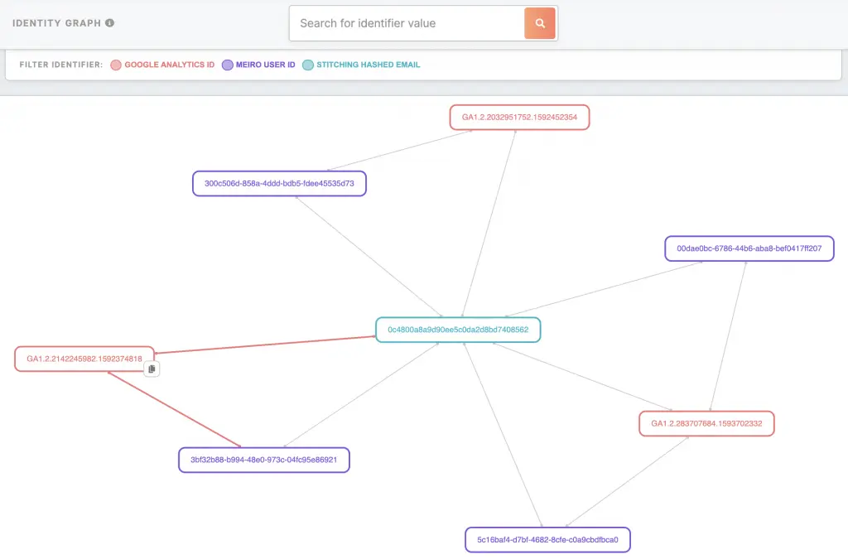Click node GA1.2.2142245982.1592374818 on the left
Viewport: 848px width, 559px height.
[x=84, y=359]
